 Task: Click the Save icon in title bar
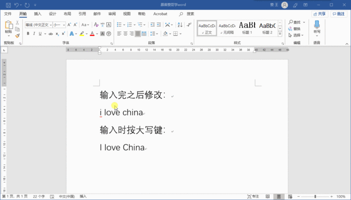tap(8, 5)
